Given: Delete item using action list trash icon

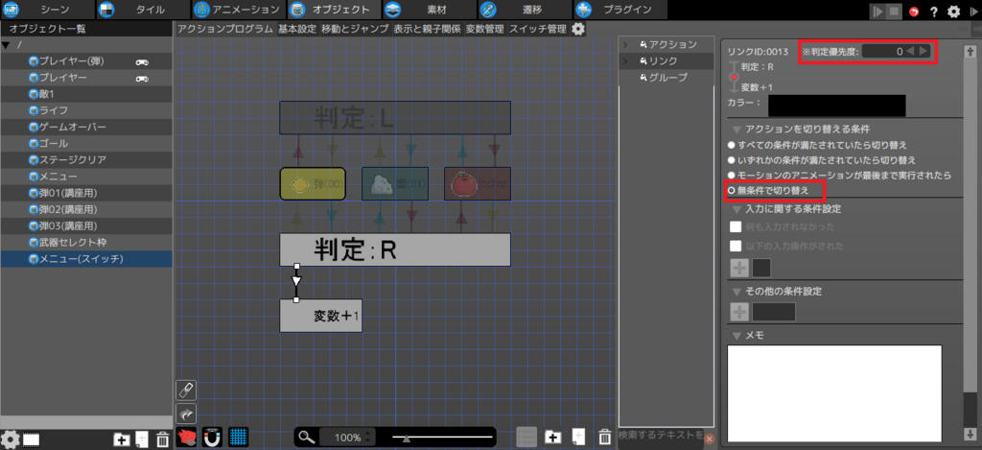Looking at the screenshot, I should tap(604, 437).
